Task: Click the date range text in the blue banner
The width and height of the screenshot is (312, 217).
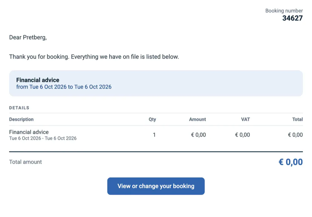Action: 64,87
